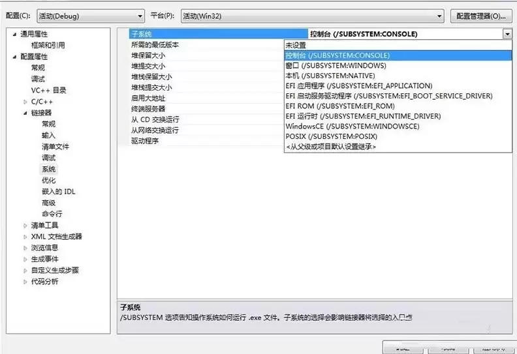517x354 pixels.
Task: Click the 堆保留大小 property row
Action: click(148, 55)
